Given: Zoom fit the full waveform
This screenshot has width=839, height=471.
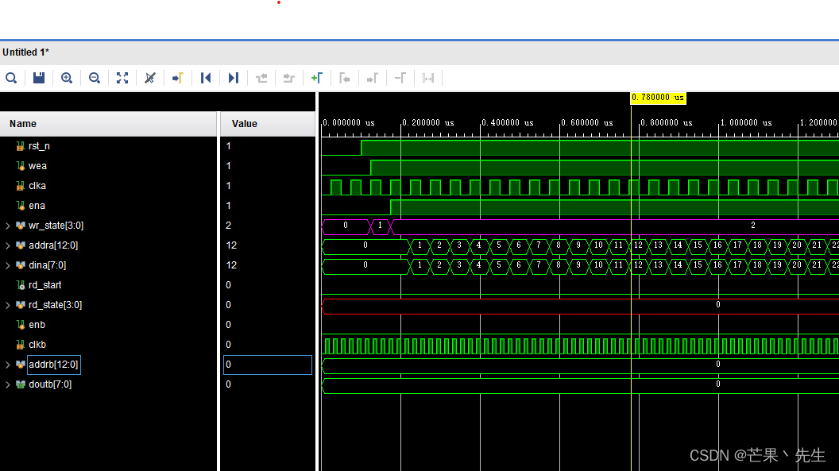Looking at the screenshot, I should coord(122,78).
